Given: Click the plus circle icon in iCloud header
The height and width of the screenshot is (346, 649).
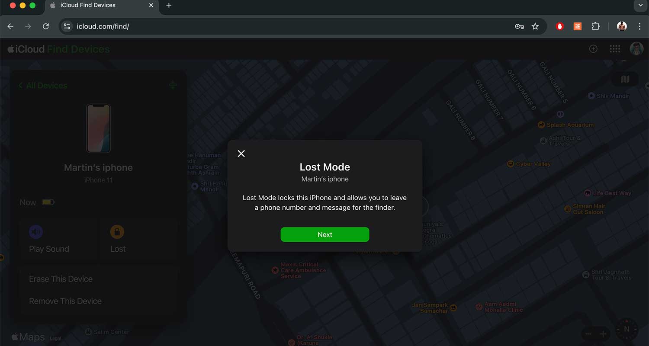Looking at the screenshot, I should (x=593, y=49).
